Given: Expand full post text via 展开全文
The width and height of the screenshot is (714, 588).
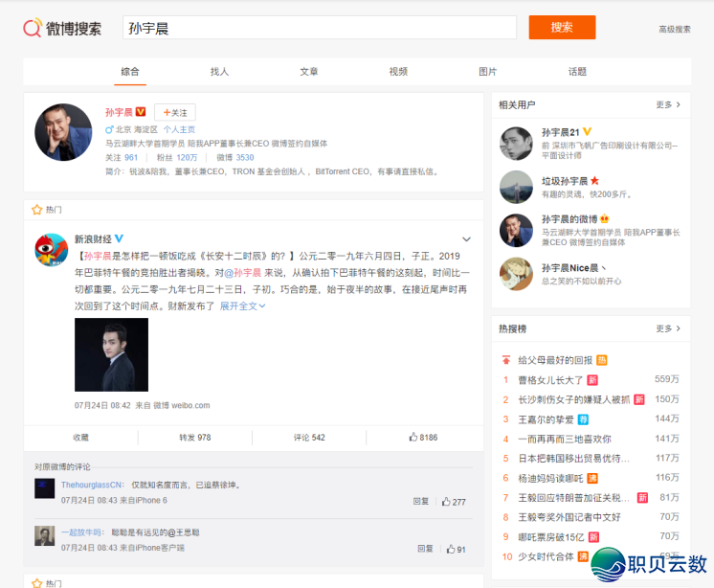Looking at the screenshot, I should pyautogui.click(x=242, y=306).
